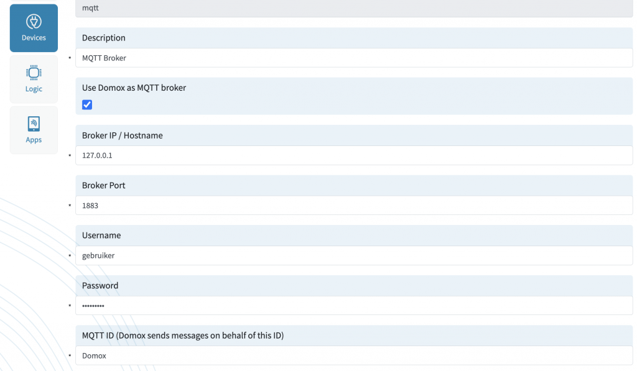Click the wireless signal icon on the Apps button

[33, 122]
